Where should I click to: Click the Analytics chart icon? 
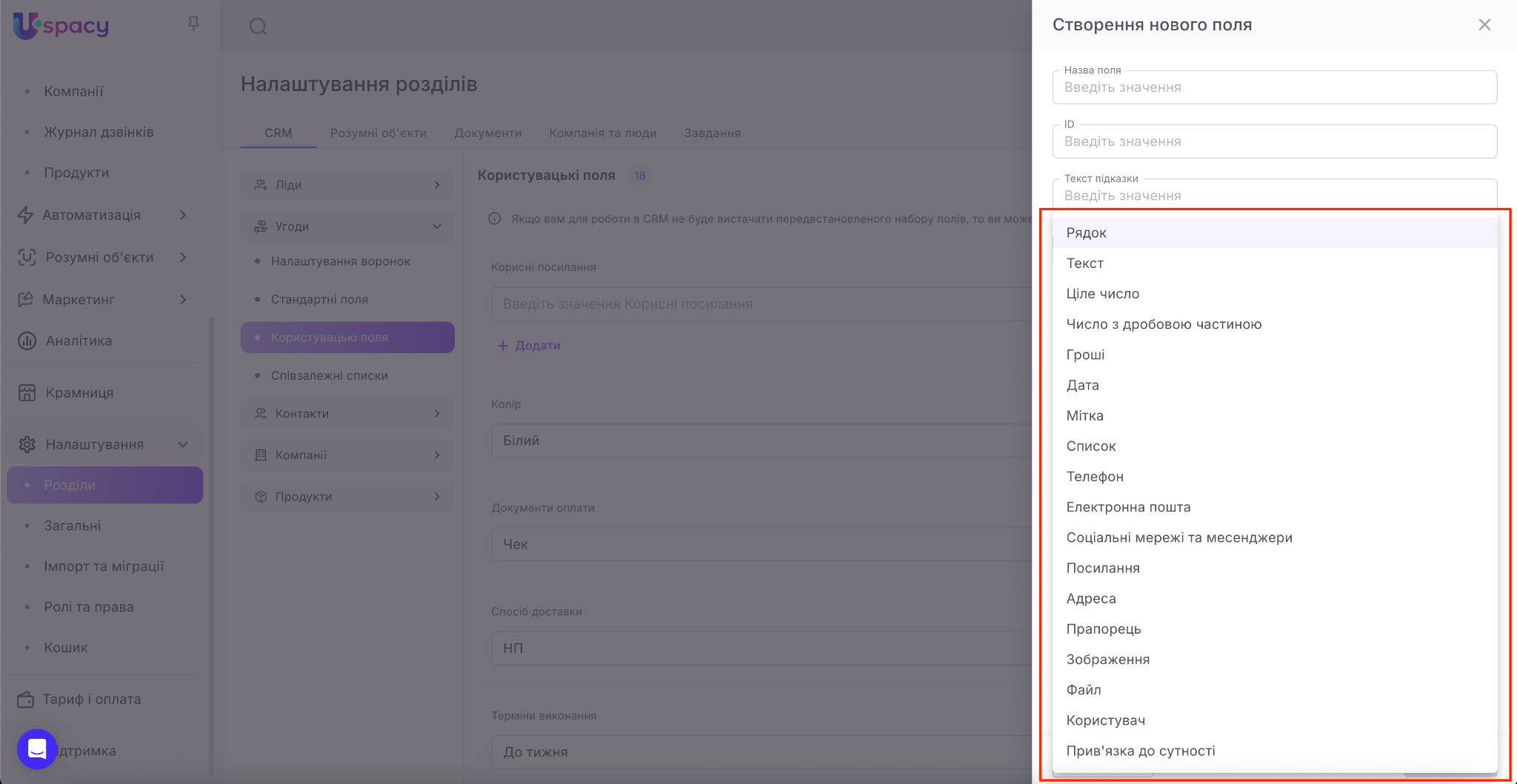tap(27, 341)
